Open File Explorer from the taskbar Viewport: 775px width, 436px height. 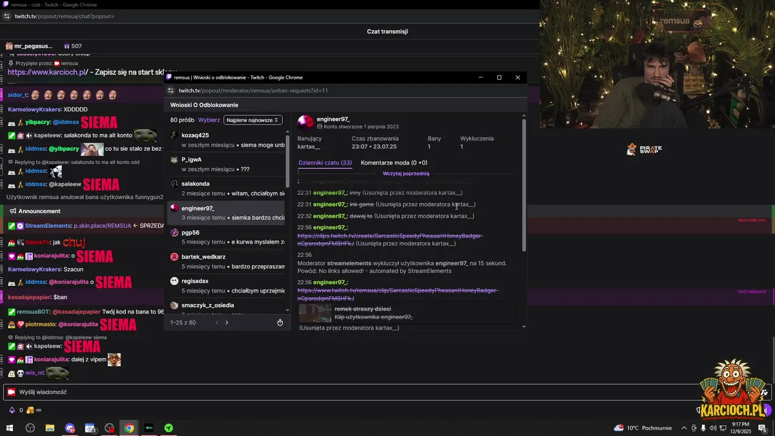(x=50, y=428)
